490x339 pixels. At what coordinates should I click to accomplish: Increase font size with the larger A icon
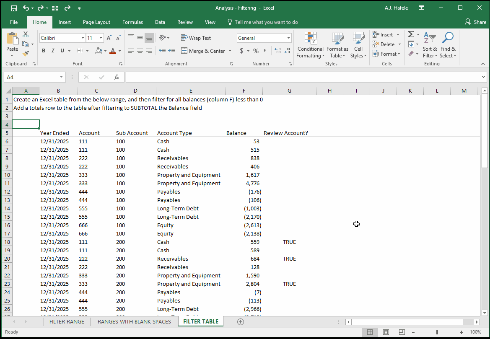(x=109, y=38)
